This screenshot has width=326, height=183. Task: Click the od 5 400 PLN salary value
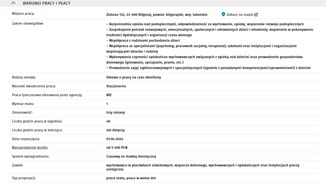[117, 148]
